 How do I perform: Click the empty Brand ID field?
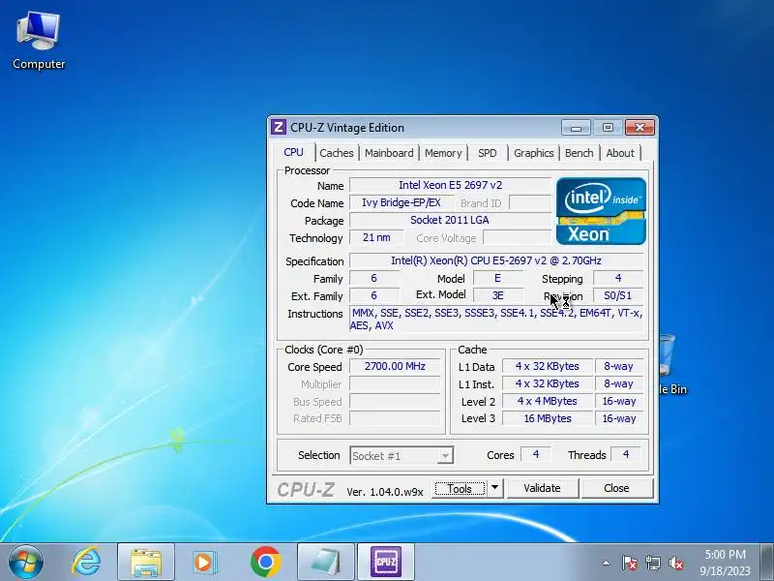(x=530, y=202)
